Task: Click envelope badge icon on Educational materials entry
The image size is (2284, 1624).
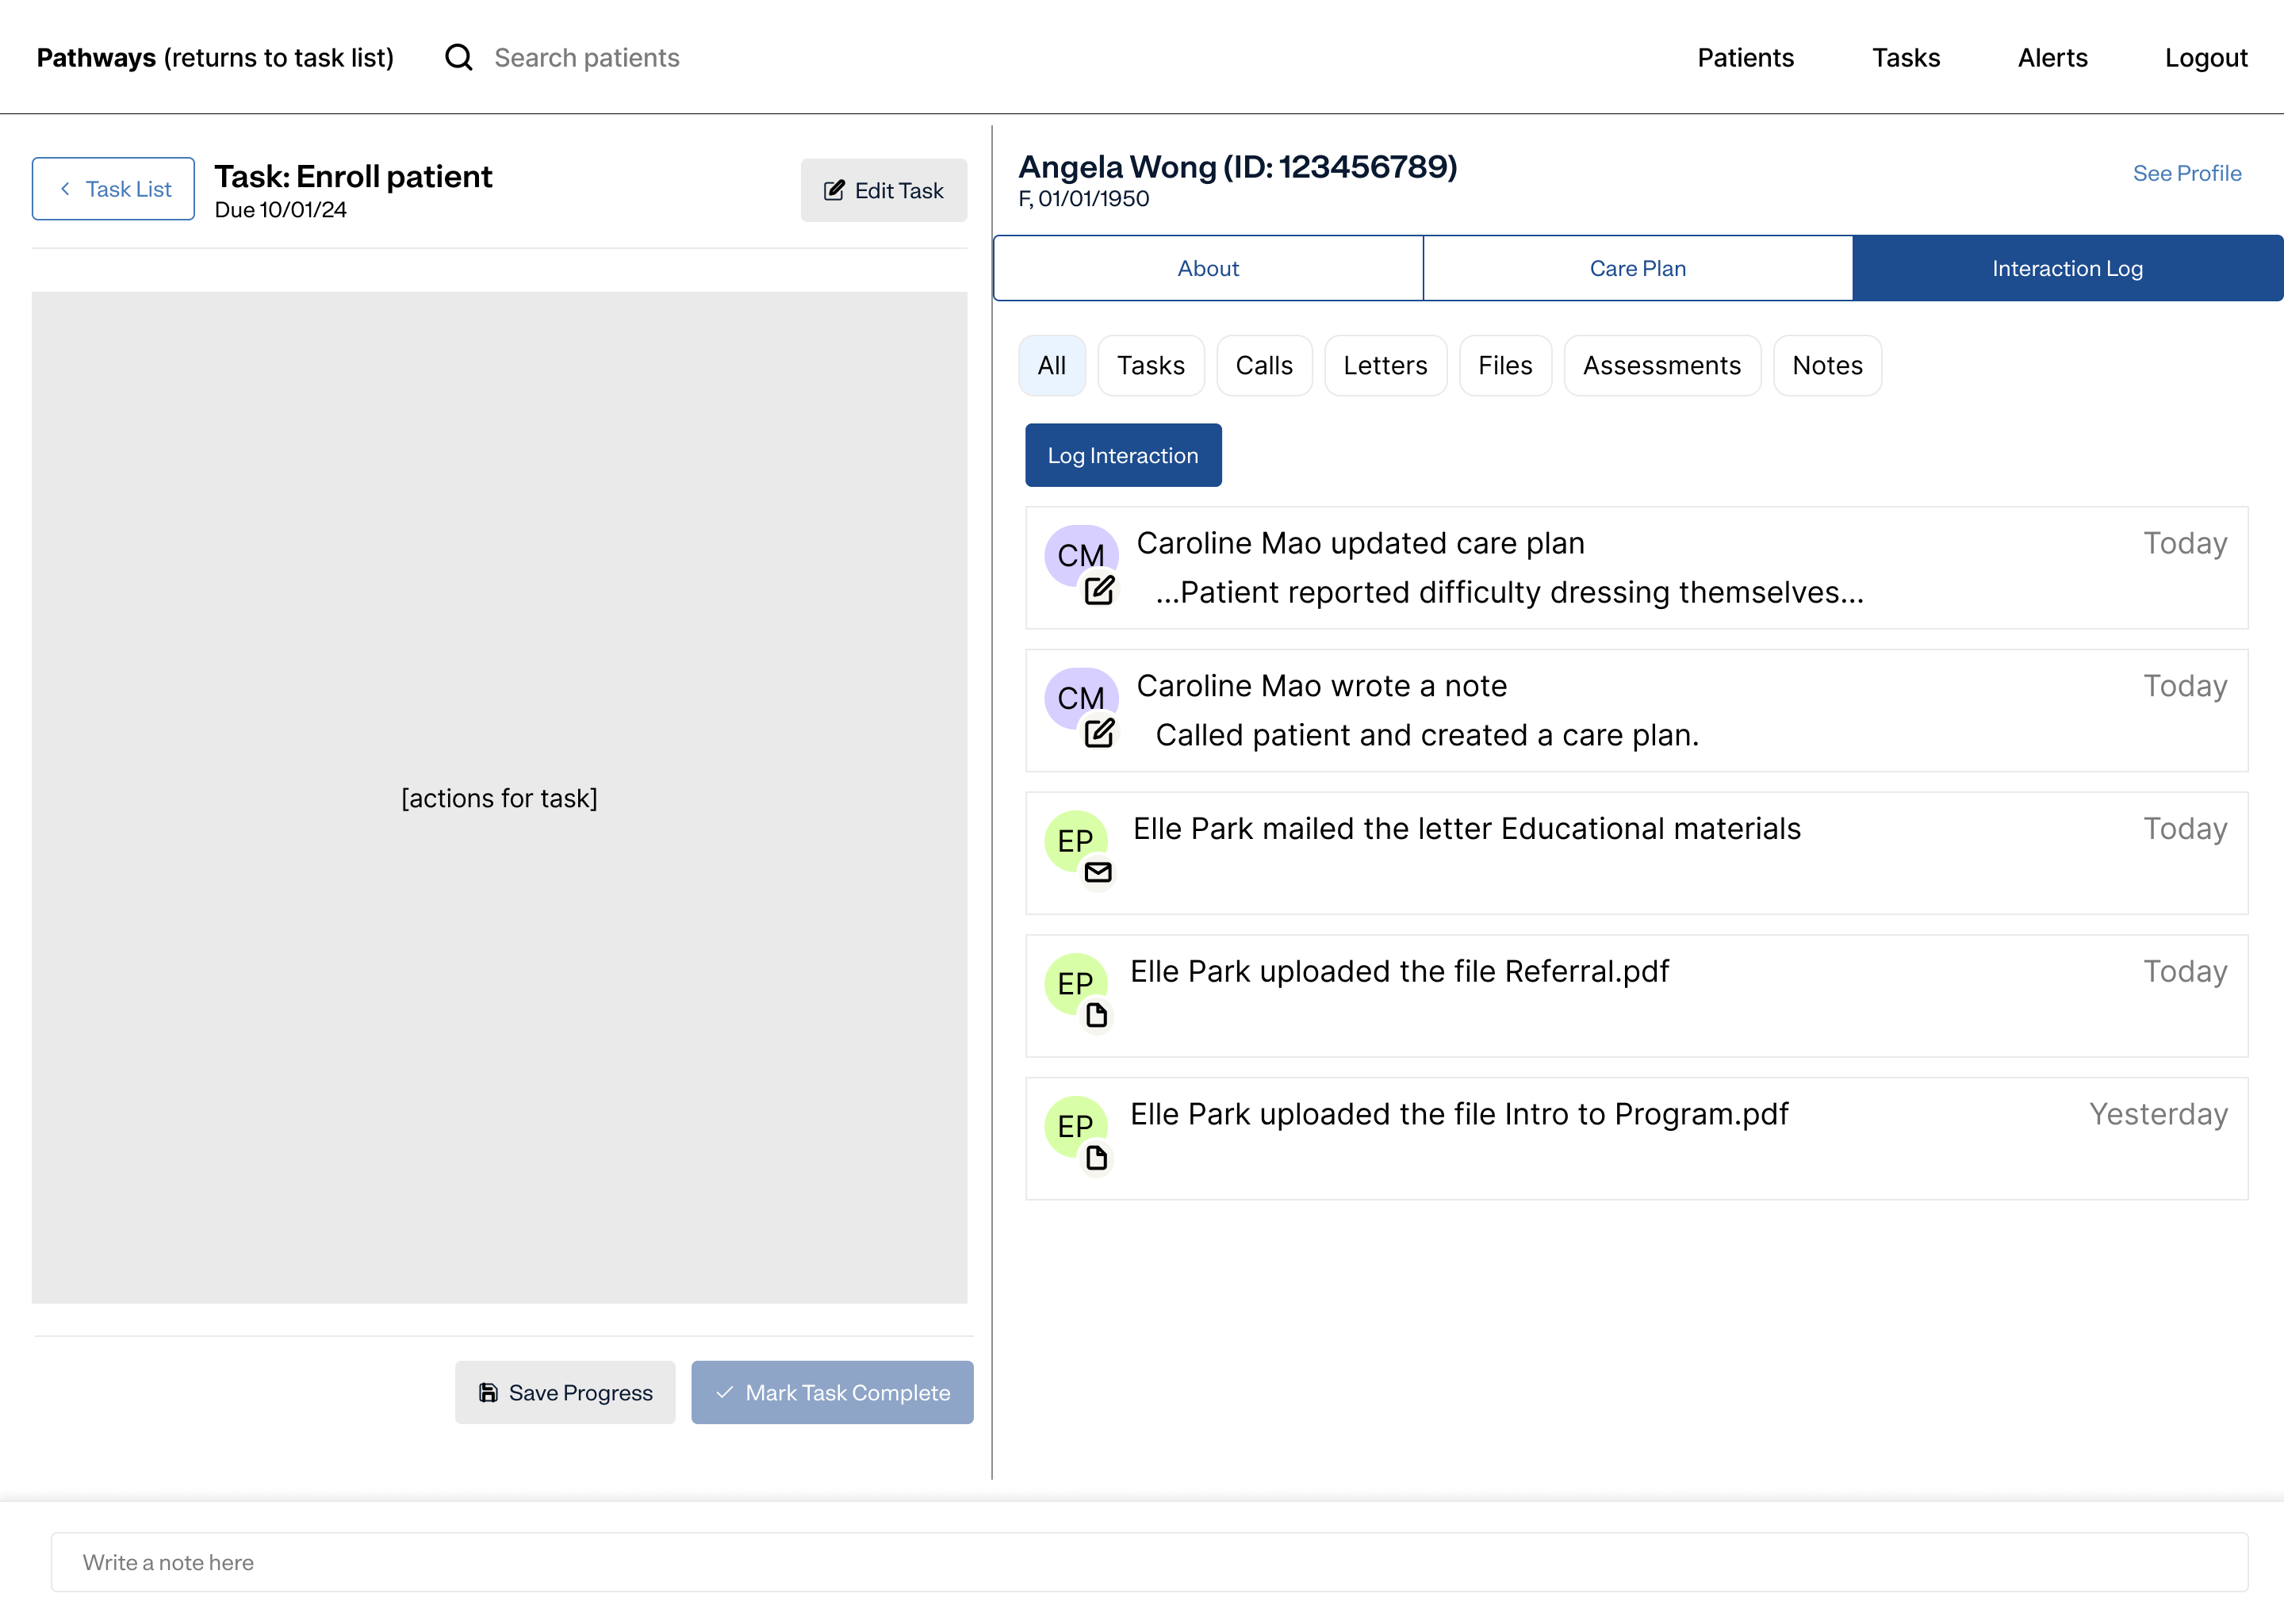Action: click(1098, 872)
